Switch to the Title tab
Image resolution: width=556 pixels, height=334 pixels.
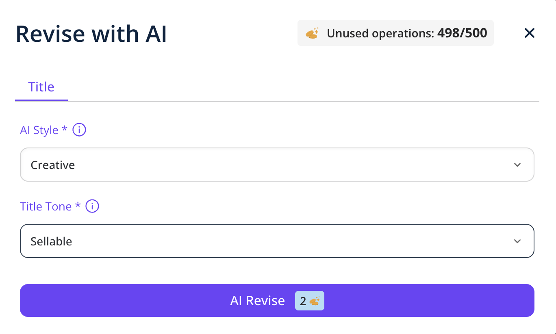(x=41, y=87)
